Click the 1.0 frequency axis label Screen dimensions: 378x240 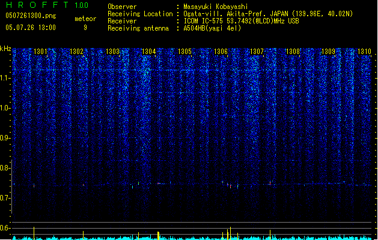pyautogui.click(x=5, y=108)
